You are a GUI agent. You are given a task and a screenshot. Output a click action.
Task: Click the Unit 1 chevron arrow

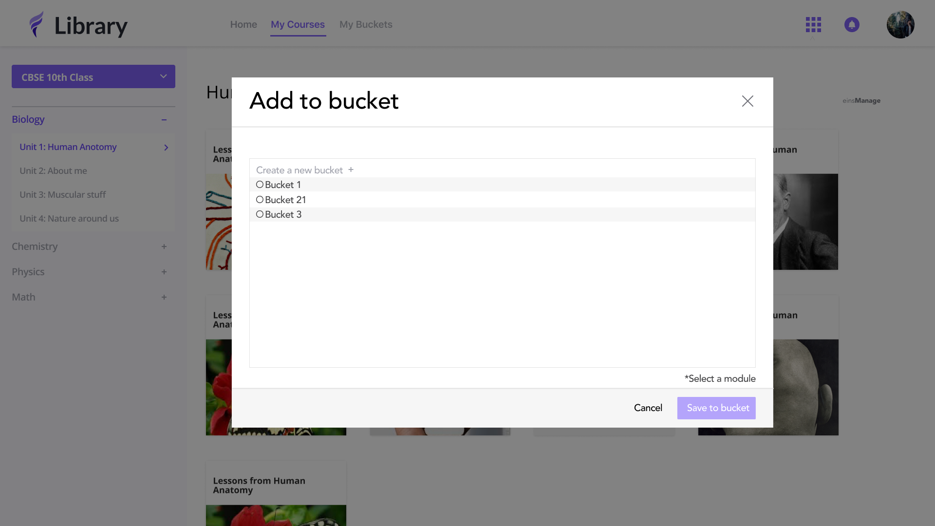(x=166, y=148)
